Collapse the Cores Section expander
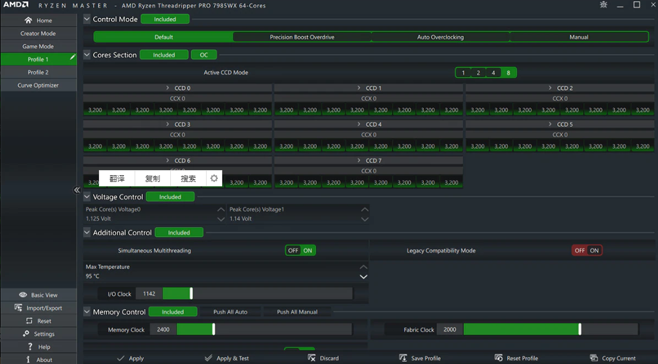The image size is (658, 364). 87,55
